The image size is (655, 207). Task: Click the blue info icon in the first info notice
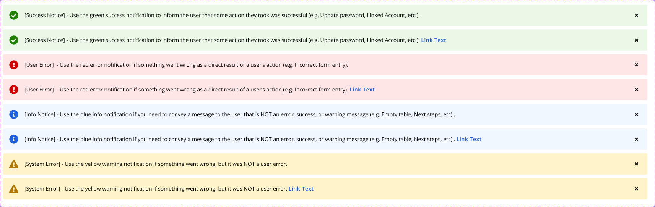[x=14, y=114]
